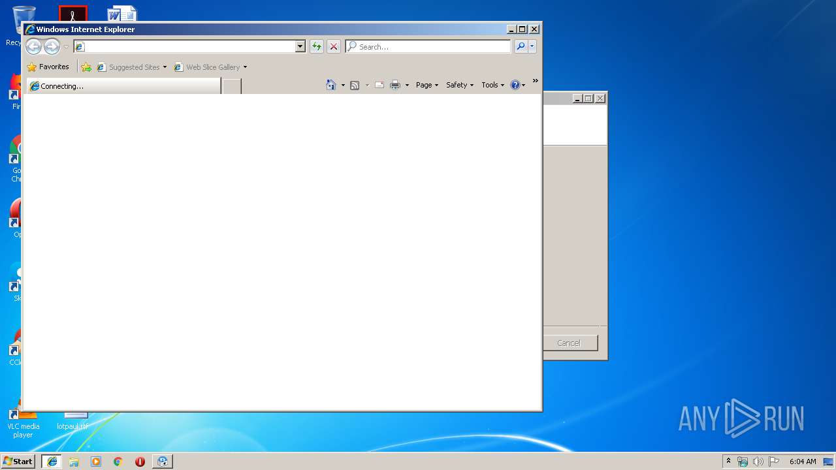Open a new tab with the blank tab button
This screenshot has width=836, height=470.
(x=232, y=86)
